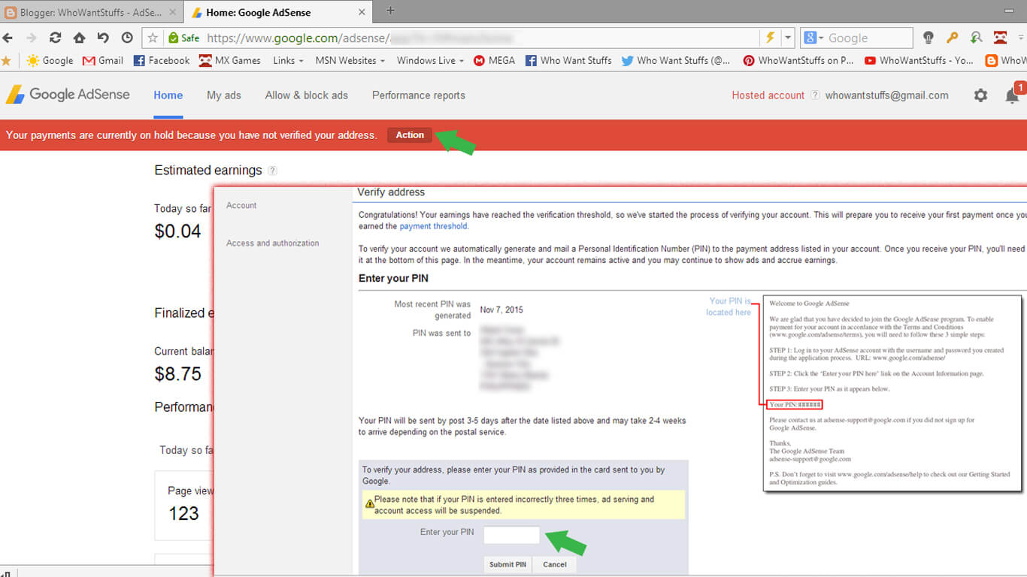
Task: Open the MX Games bookmark
Action: (x=230, y=60)
